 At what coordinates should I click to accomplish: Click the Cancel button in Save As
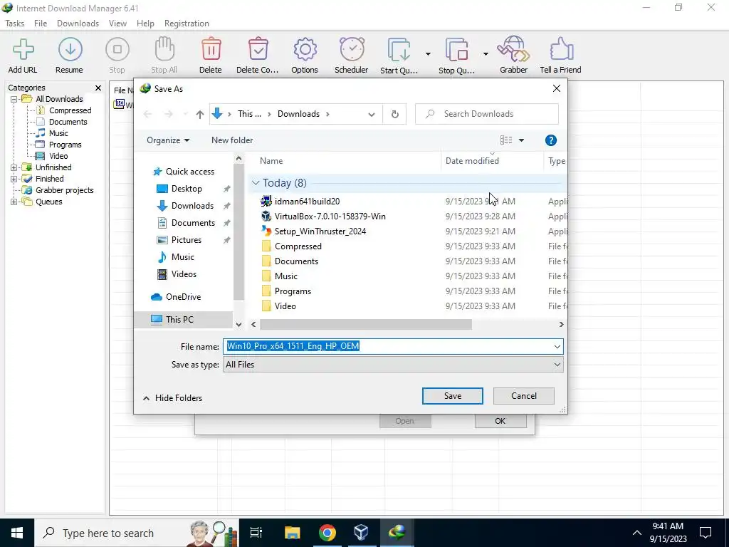(523, 396)
